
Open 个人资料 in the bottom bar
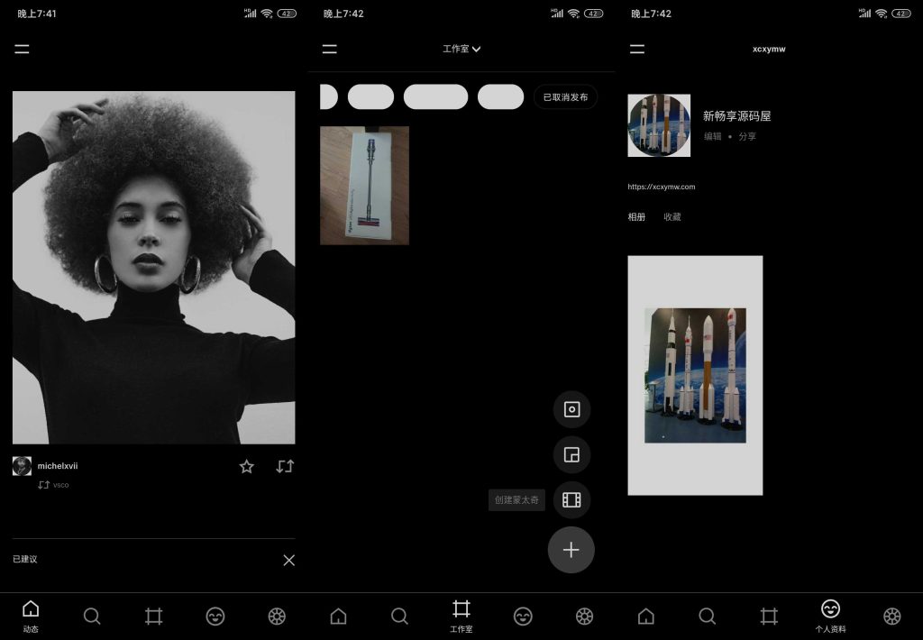(830, 617)
